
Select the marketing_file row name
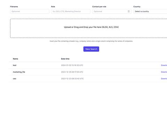tap(19, 72)
